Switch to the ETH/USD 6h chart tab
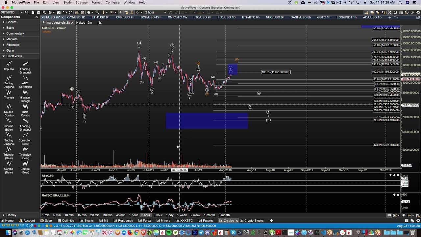Image resolution: width=421 pixels, height=237 pixels. pos(100,17)
